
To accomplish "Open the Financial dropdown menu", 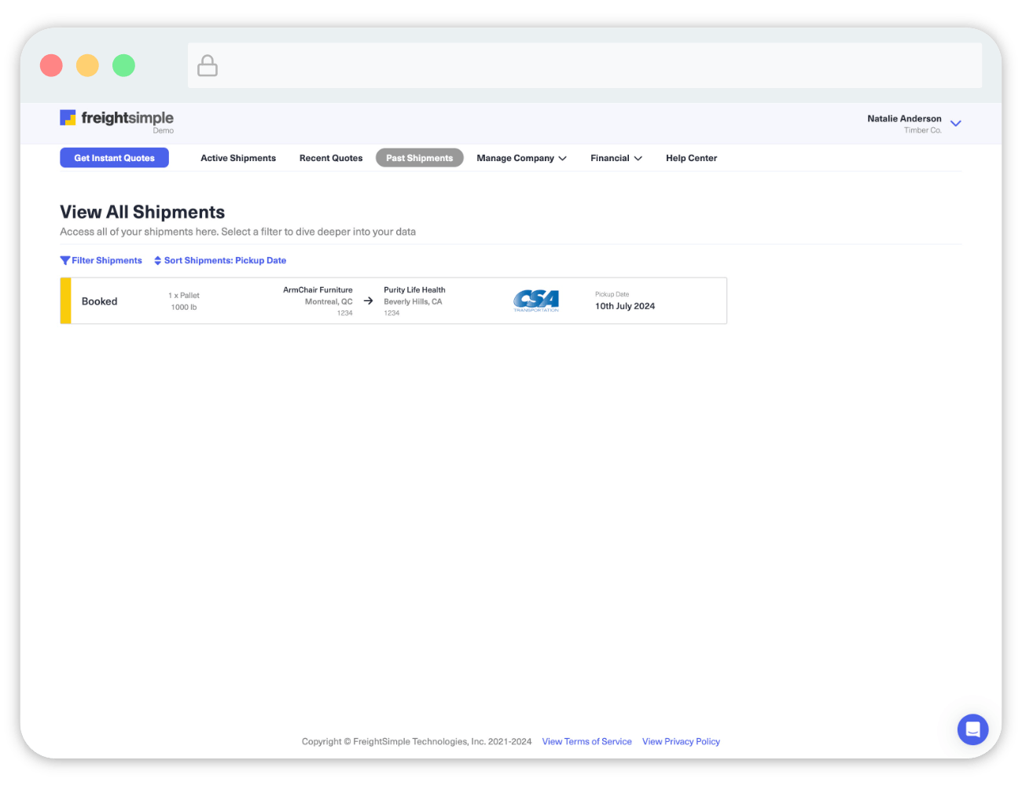I will click(x=616, y=158).
